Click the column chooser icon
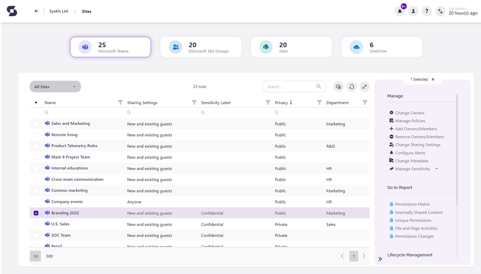This screenshot has height=274, width=481. 338,87
